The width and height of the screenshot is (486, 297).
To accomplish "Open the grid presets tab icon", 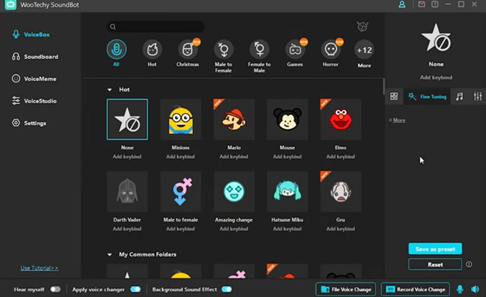I will [x=394, y=96].
